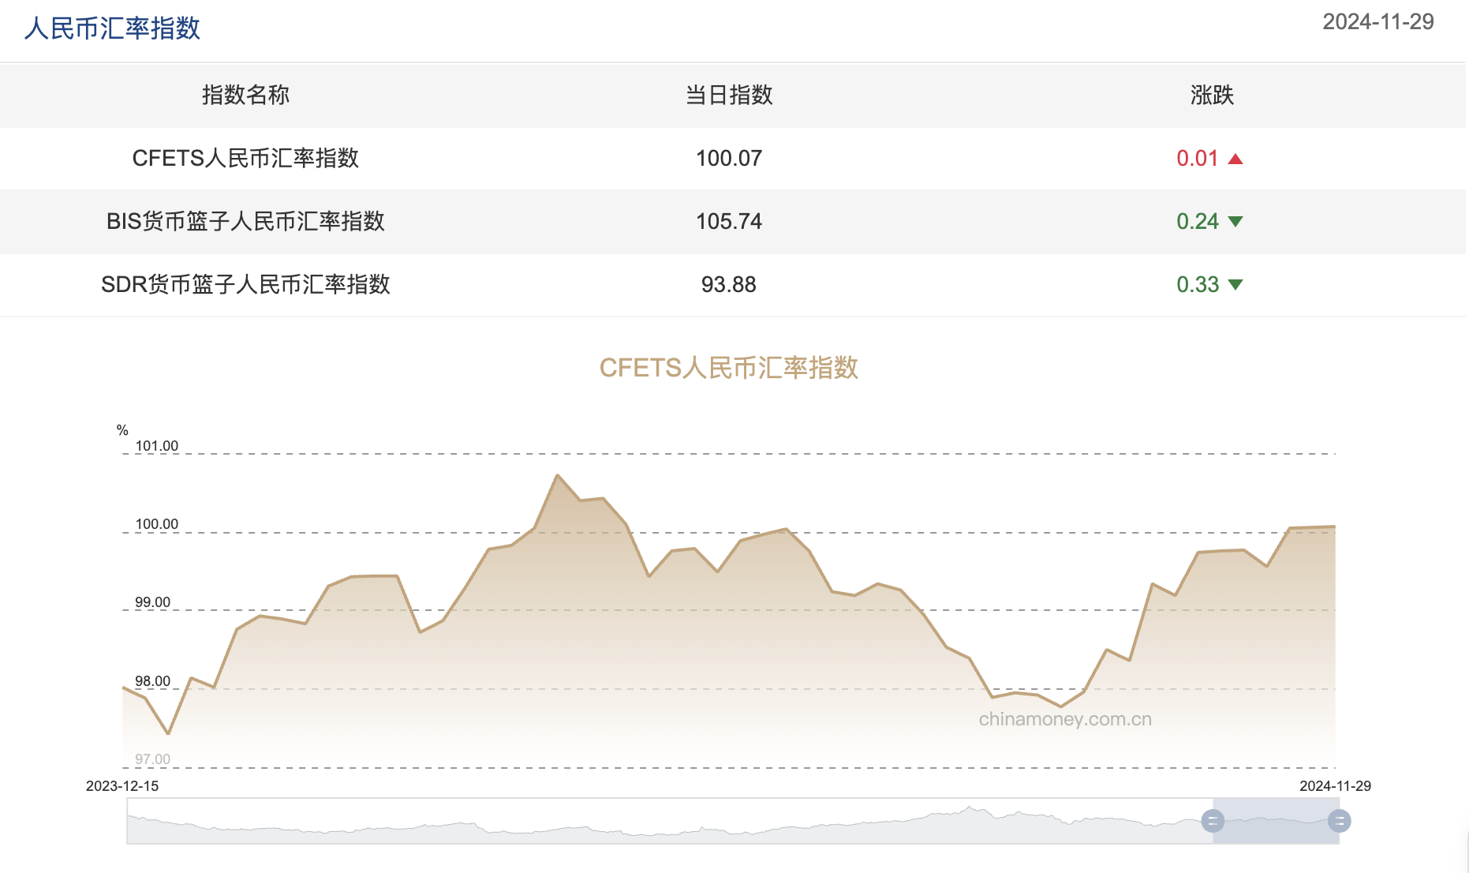Screen dimensions: 1469x873
Task: Select the SDR货币篮子人民币汇率指数 row name
Action: (245, 284)
